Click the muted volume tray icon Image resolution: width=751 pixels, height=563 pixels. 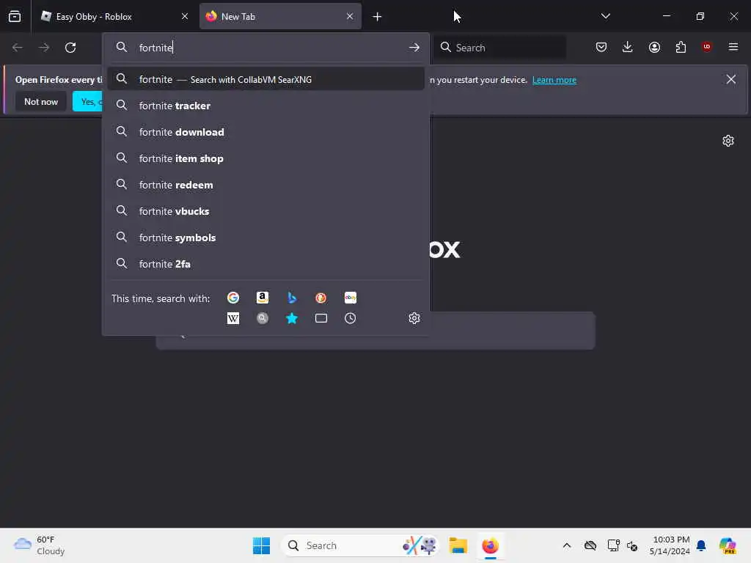pos(632,545)
